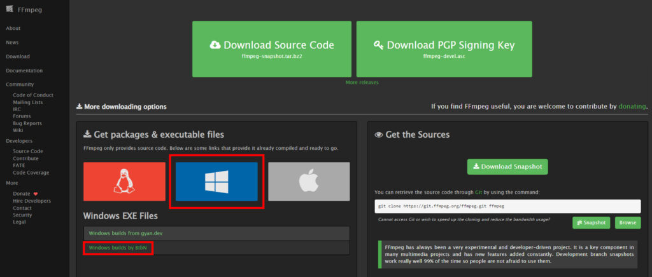
Task: Open Mailing Lists link
Action: [x=27, y=102]
